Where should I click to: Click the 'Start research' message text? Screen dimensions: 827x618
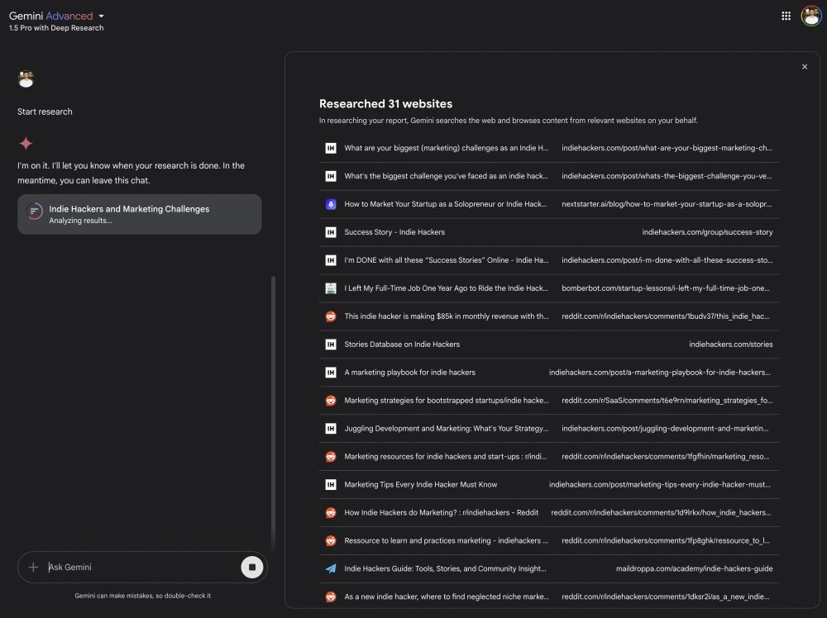click(45, 112)
